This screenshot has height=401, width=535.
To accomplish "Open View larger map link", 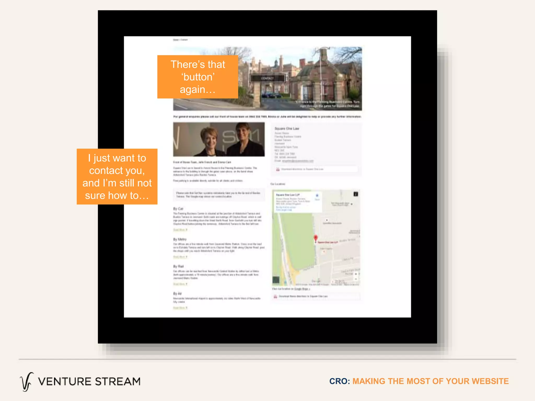I will click(284, 210).
